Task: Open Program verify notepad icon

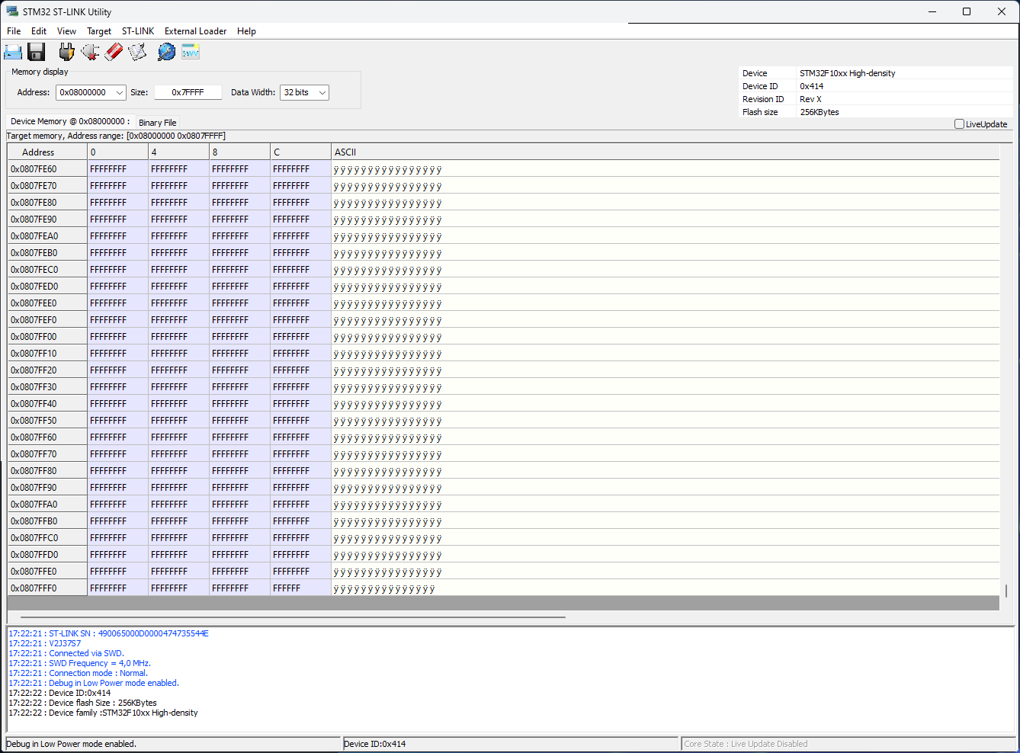Action: click(x=137, y=52)
